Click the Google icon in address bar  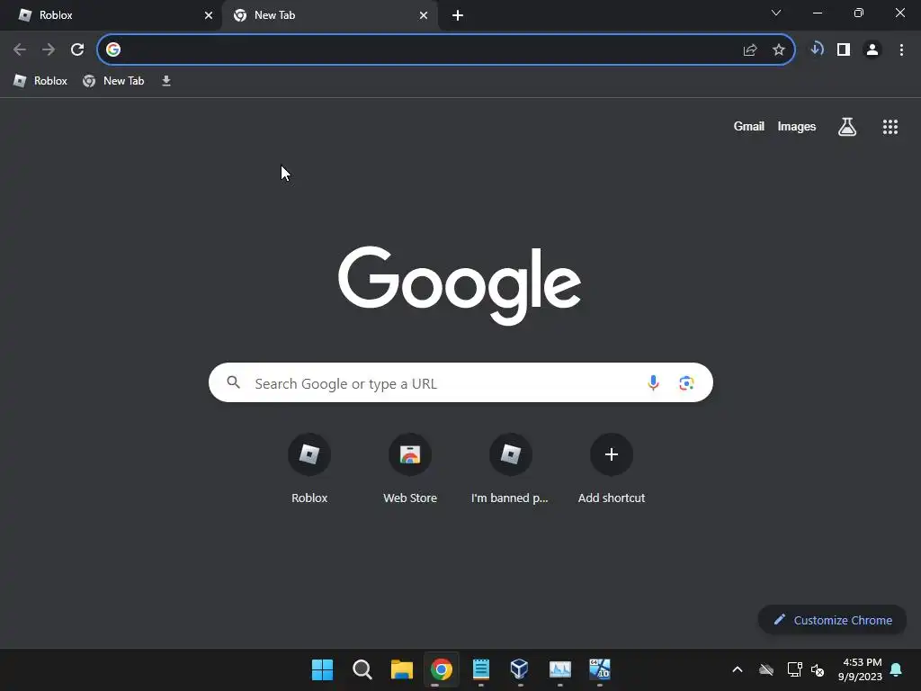pyautogui.click(x=113, y=49)
